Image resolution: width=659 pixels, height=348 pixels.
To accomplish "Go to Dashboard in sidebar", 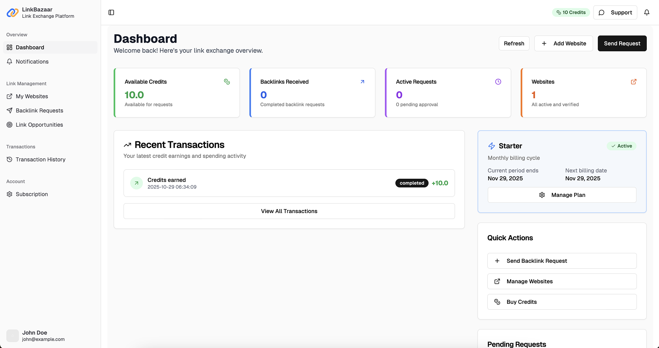I will click(x=51, y=47).
